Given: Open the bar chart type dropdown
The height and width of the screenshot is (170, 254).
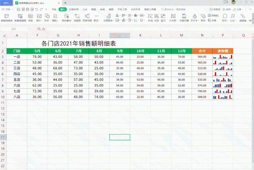Looking at the screenshot, I should (x=124, y=16).
